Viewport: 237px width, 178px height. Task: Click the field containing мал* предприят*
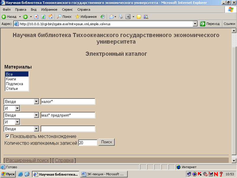(x=68, y=115)
